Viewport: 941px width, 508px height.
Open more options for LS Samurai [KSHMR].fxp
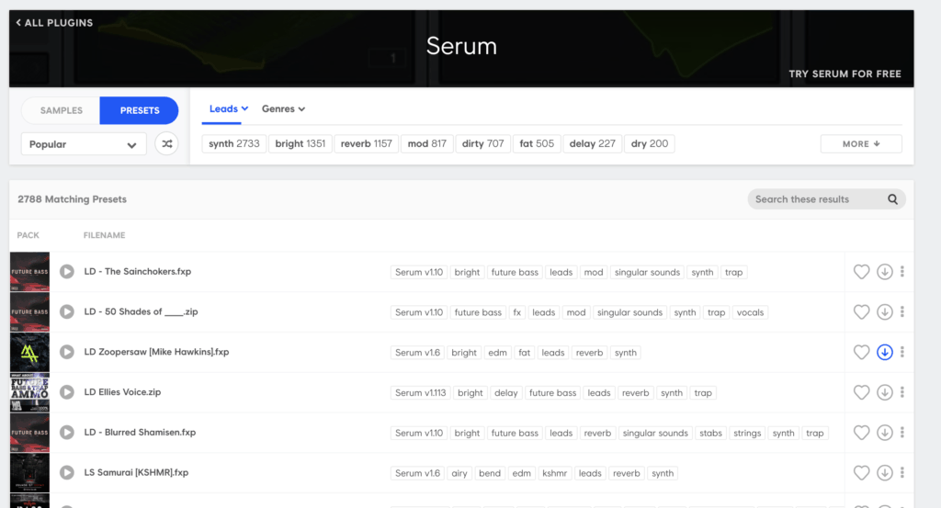tap(902, 472)
